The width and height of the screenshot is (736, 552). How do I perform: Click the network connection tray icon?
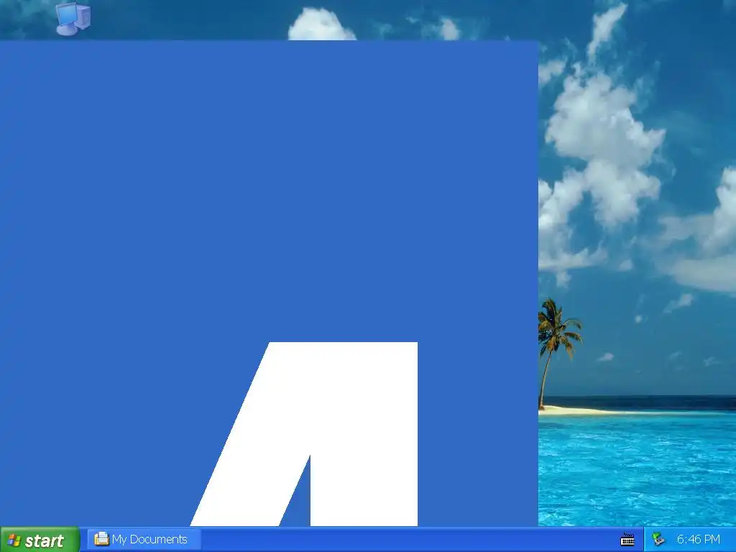pyautogui.click(x=658, y=539)
